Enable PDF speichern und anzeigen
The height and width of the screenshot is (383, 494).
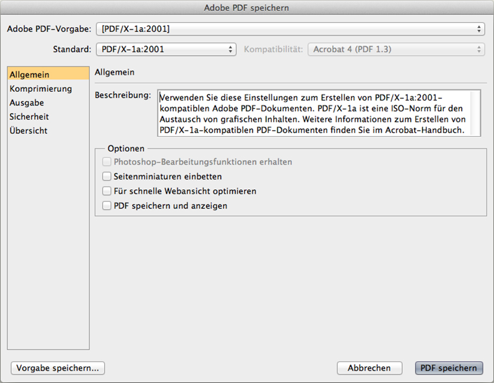(107, 206)
